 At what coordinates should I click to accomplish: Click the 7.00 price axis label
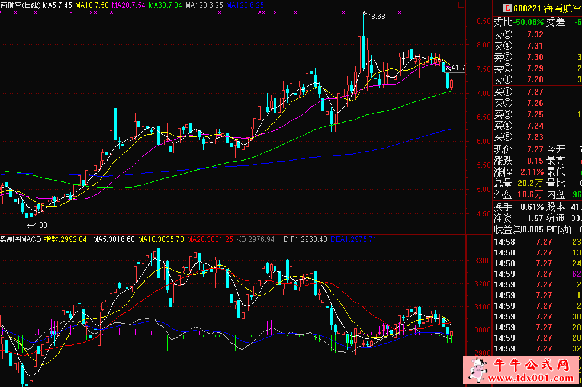(484, 94)
